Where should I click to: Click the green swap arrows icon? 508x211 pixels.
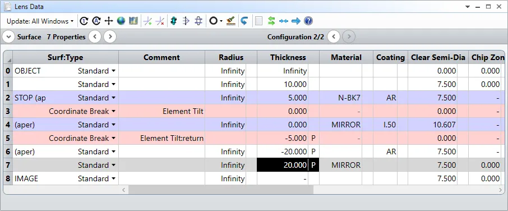point(271,21)
